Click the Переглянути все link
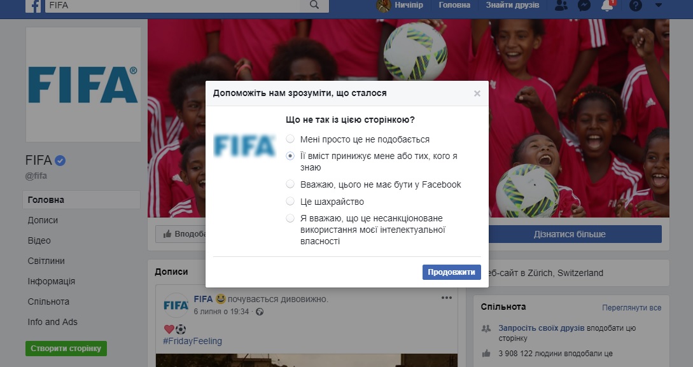The width and height of the screenshot is (693, 367). tap(631, 308)
